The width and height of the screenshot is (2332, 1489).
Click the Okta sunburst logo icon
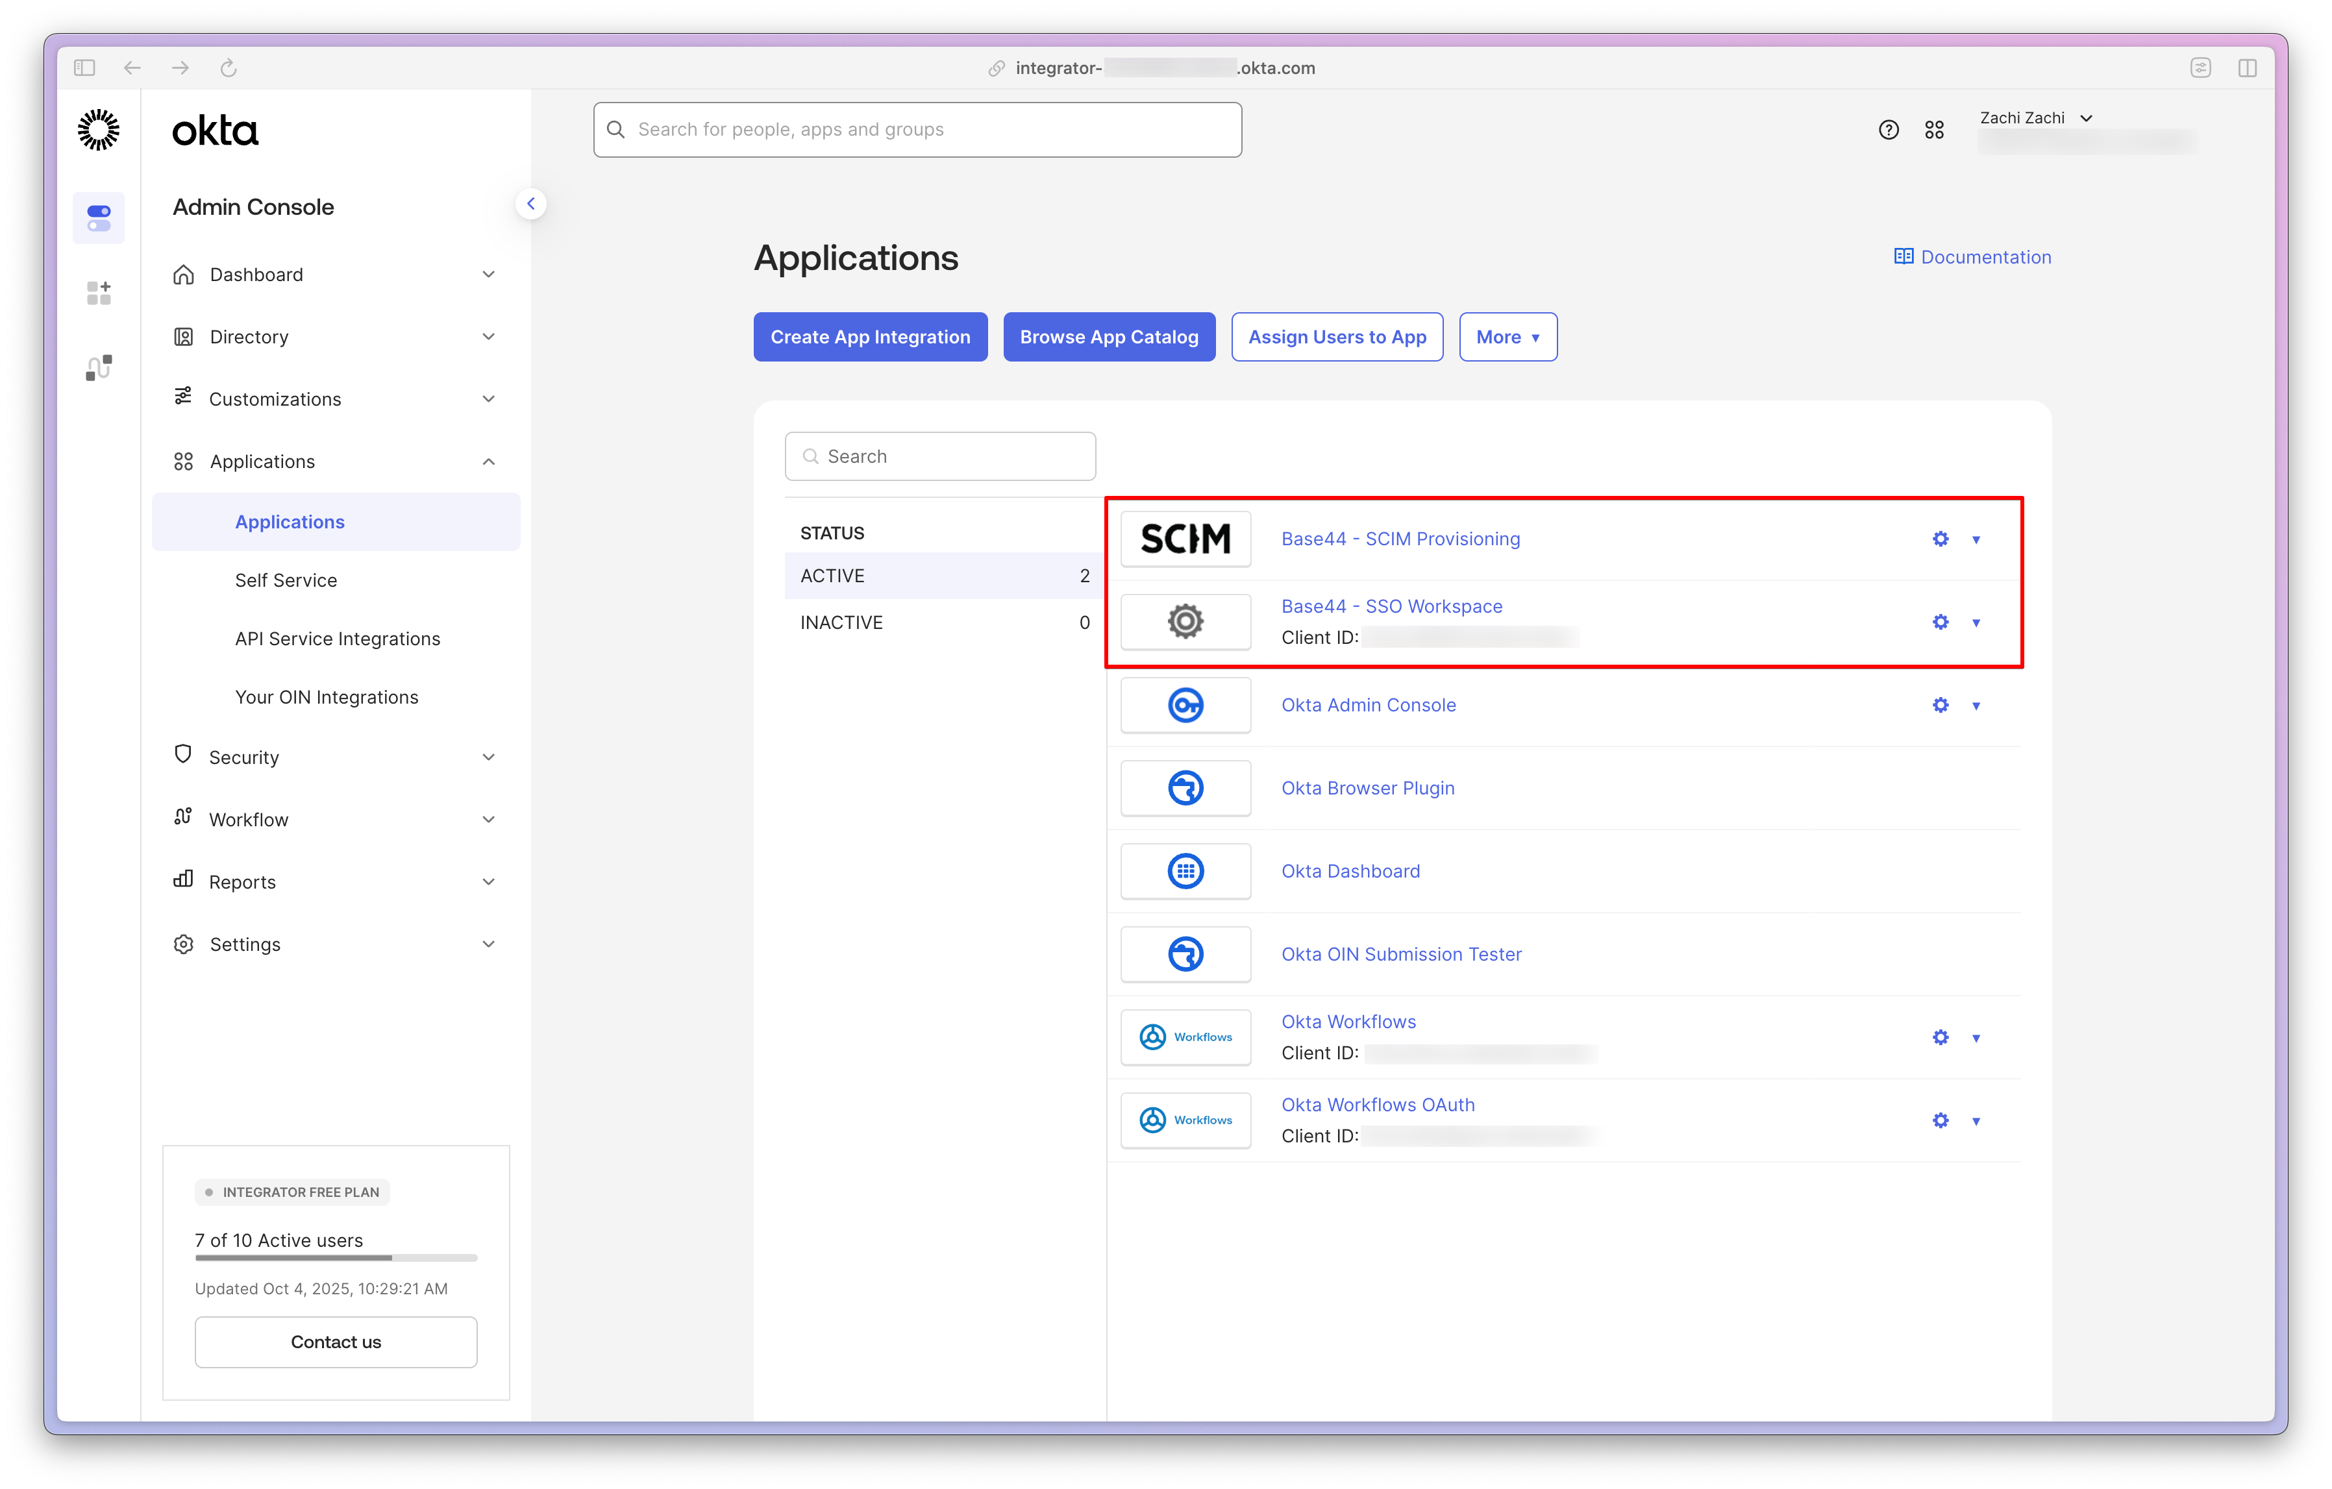tap(99, 130)
